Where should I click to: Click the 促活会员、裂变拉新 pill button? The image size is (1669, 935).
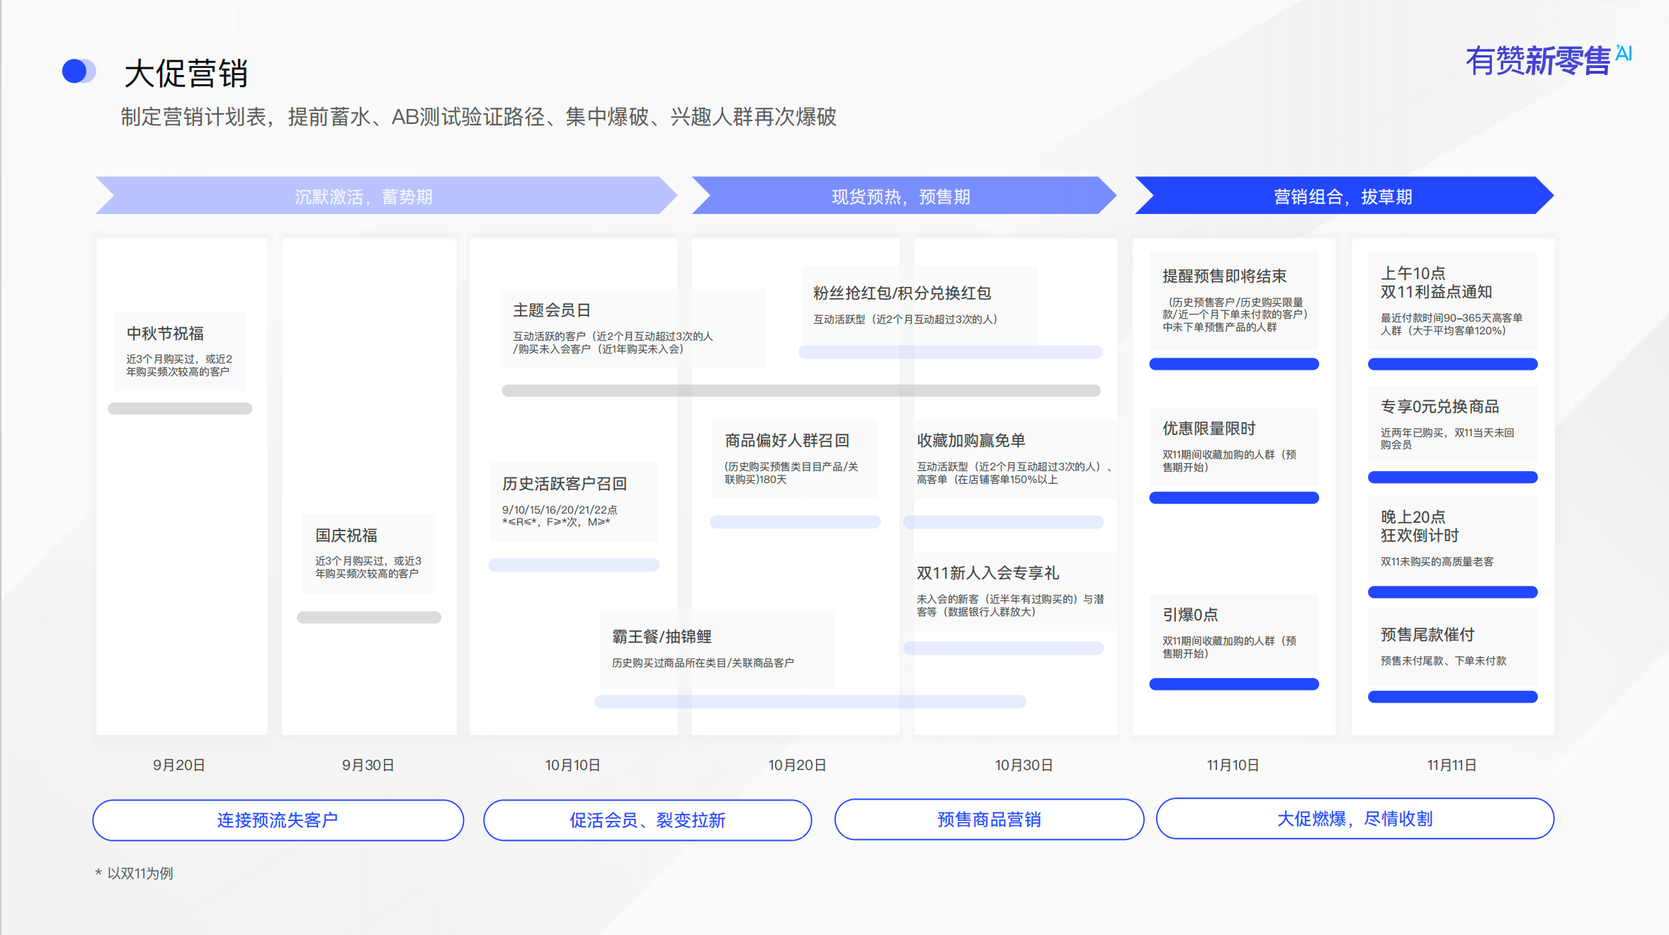(647, 820)
